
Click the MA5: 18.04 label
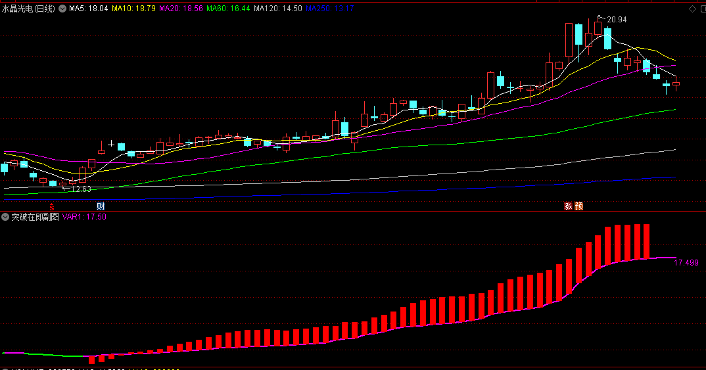tap(89, 9)
